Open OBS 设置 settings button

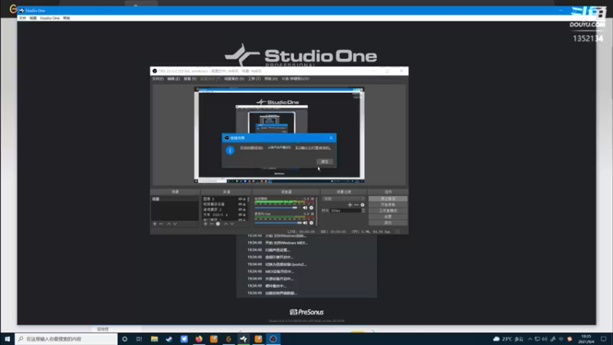tap(388, 216)
